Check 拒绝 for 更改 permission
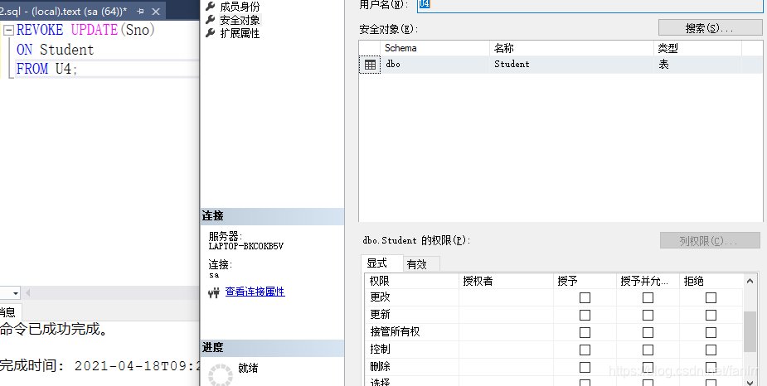Screen dimensions: 767x386 (x=711, y=297)
